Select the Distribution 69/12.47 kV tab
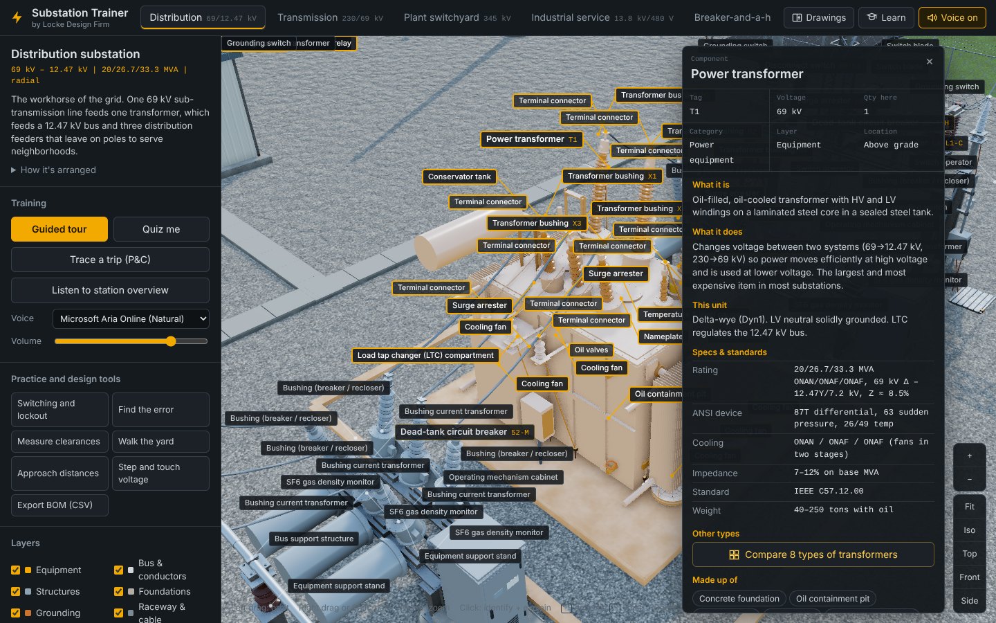This screenshot has width=996, height=623. pyautogui.click(x=203, y=17)
